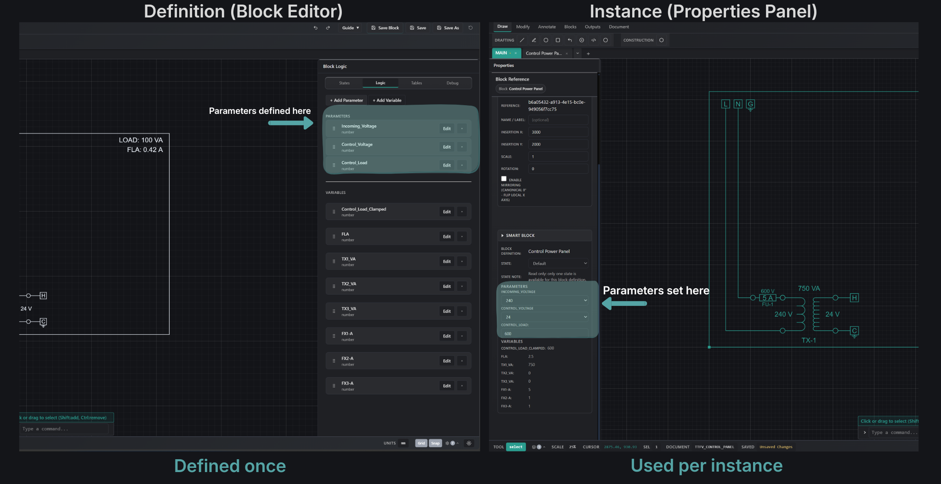
Task: Click the select tool badge in status bar
Action: [516, 447]
